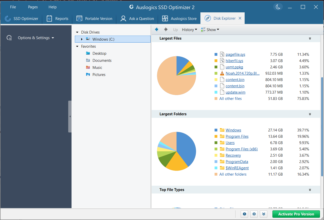Collapse the Largest Files section chevron
This screenshot has height=220, width=324.
[x=310, y=38]
